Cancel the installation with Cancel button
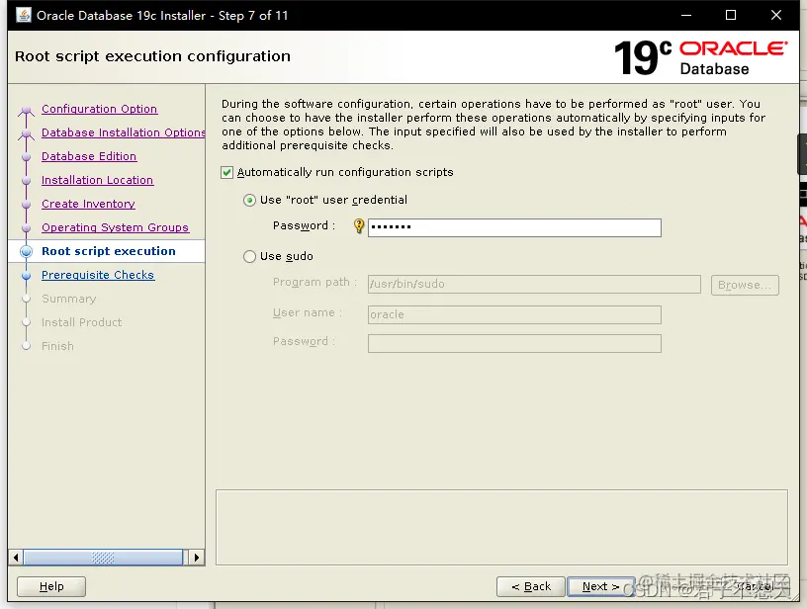Screen dimensions: 807x609 756,586
